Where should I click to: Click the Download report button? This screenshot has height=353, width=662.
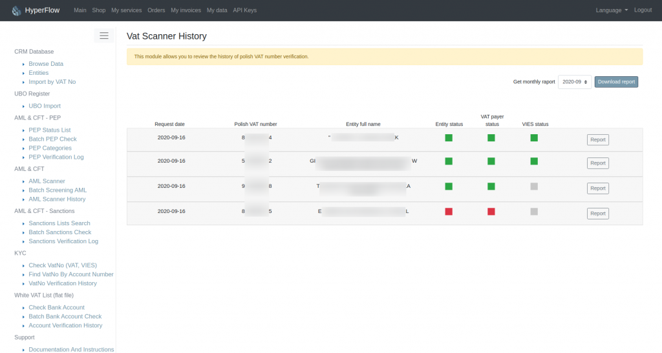point(616,82)
